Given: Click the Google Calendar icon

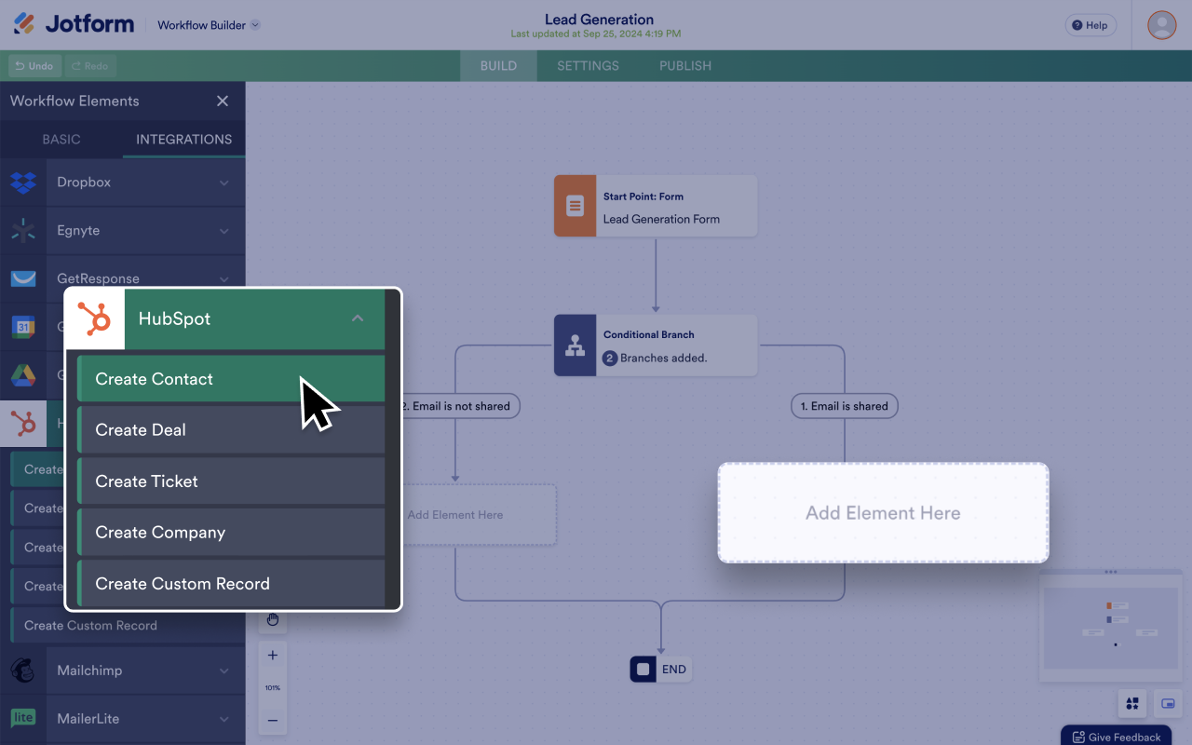Looking at the screenshot, I should pyautogui.click(x=23, y=327).
